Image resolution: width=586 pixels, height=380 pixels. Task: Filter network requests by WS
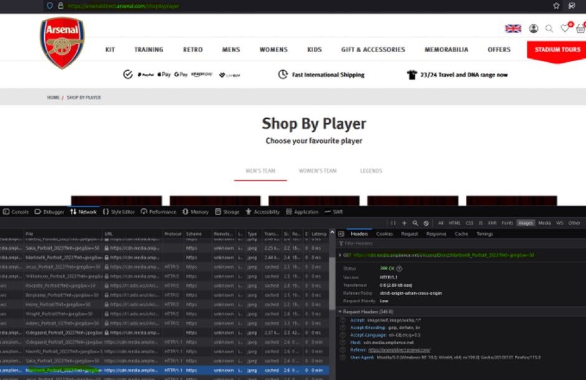click(x=559, y=223)
